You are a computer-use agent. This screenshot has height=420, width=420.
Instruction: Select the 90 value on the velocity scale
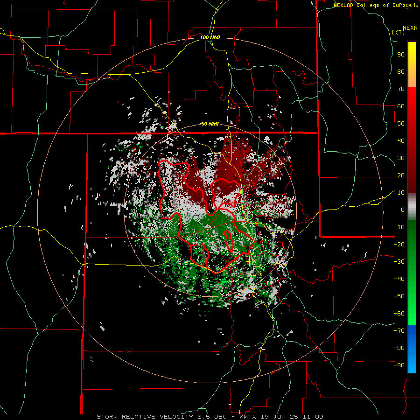(x=401, y=55)
